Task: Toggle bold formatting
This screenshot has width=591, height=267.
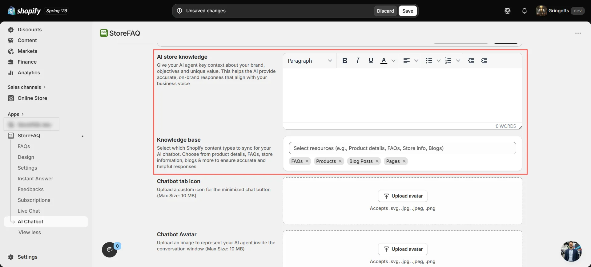Action: (345, 61)
